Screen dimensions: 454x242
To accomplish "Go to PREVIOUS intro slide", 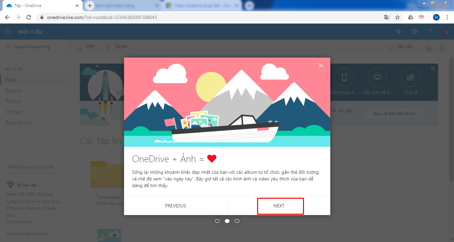I will pyautogui.click(x=176, y=206).
